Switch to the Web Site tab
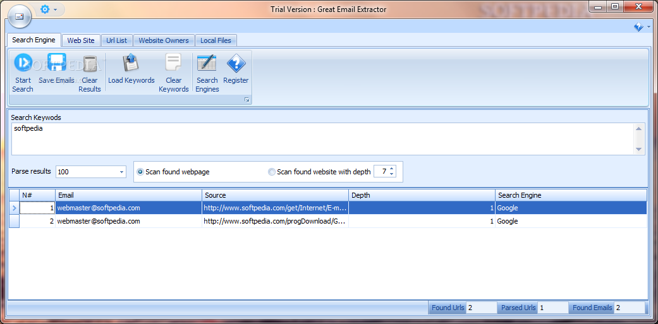 coord(81,40)
